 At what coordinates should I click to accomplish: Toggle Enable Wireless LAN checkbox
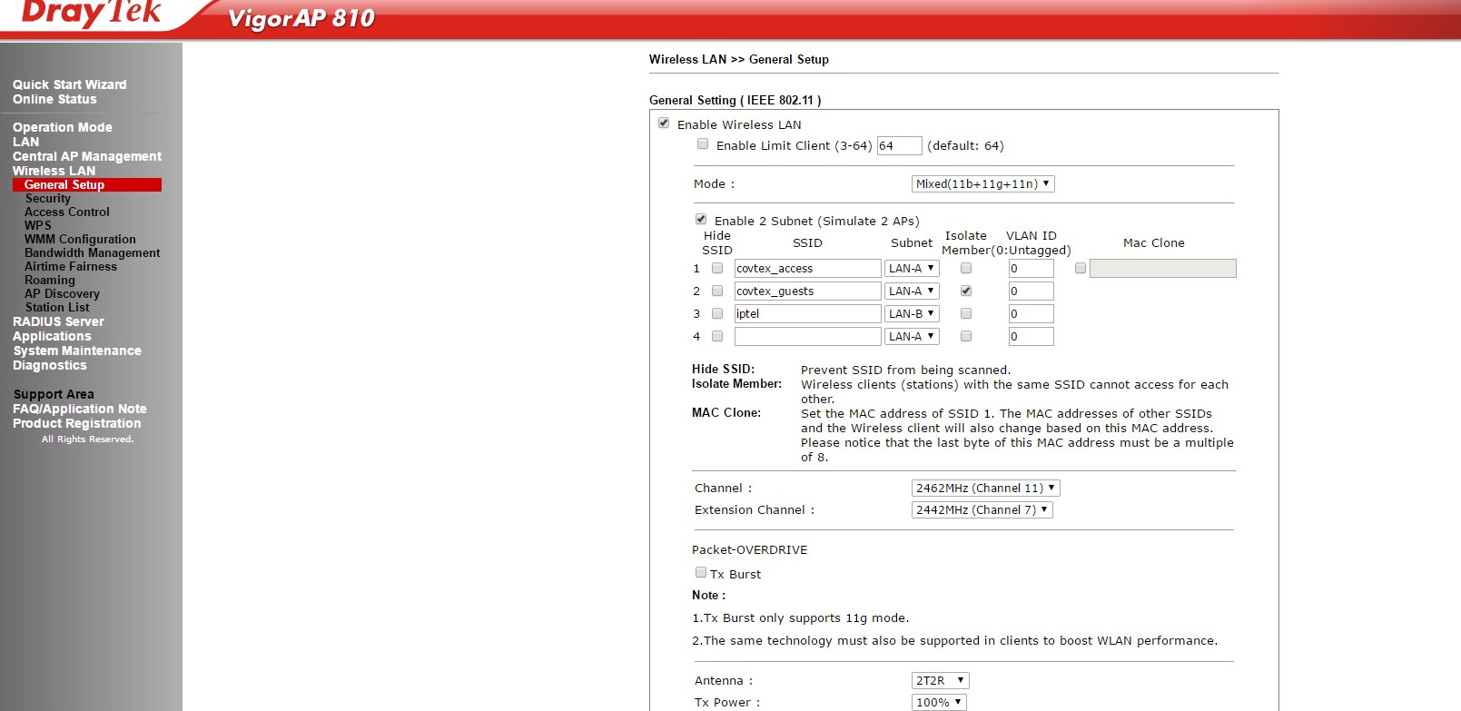tap(664, 123)
